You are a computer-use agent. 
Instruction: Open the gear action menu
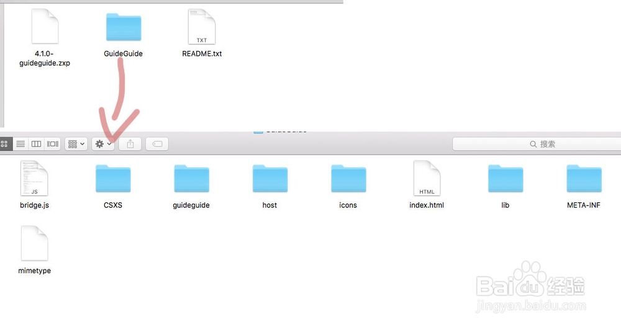click(103, 144)
